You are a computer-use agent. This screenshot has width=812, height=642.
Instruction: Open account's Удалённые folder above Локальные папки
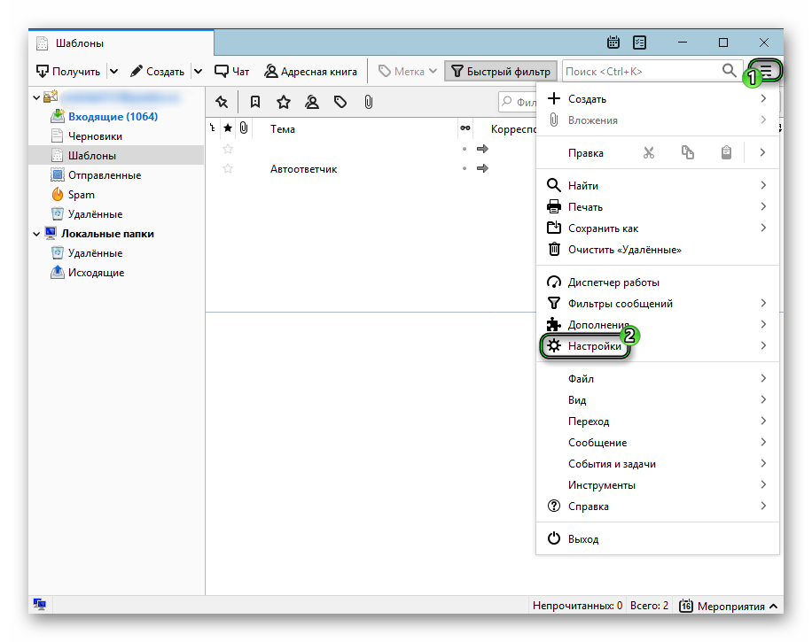(95, 214)
